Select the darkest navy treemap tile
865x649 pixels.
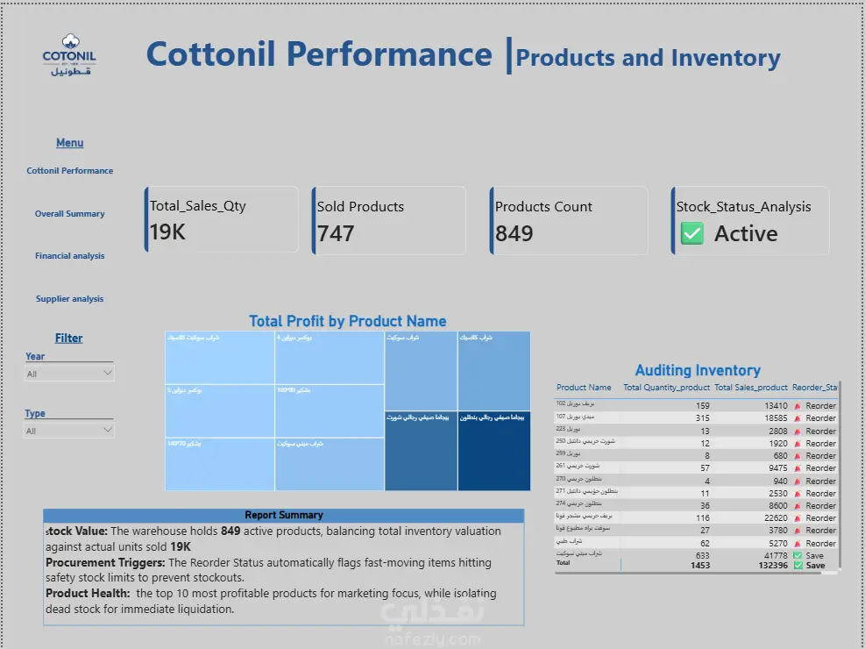click(x=493, y=451)
